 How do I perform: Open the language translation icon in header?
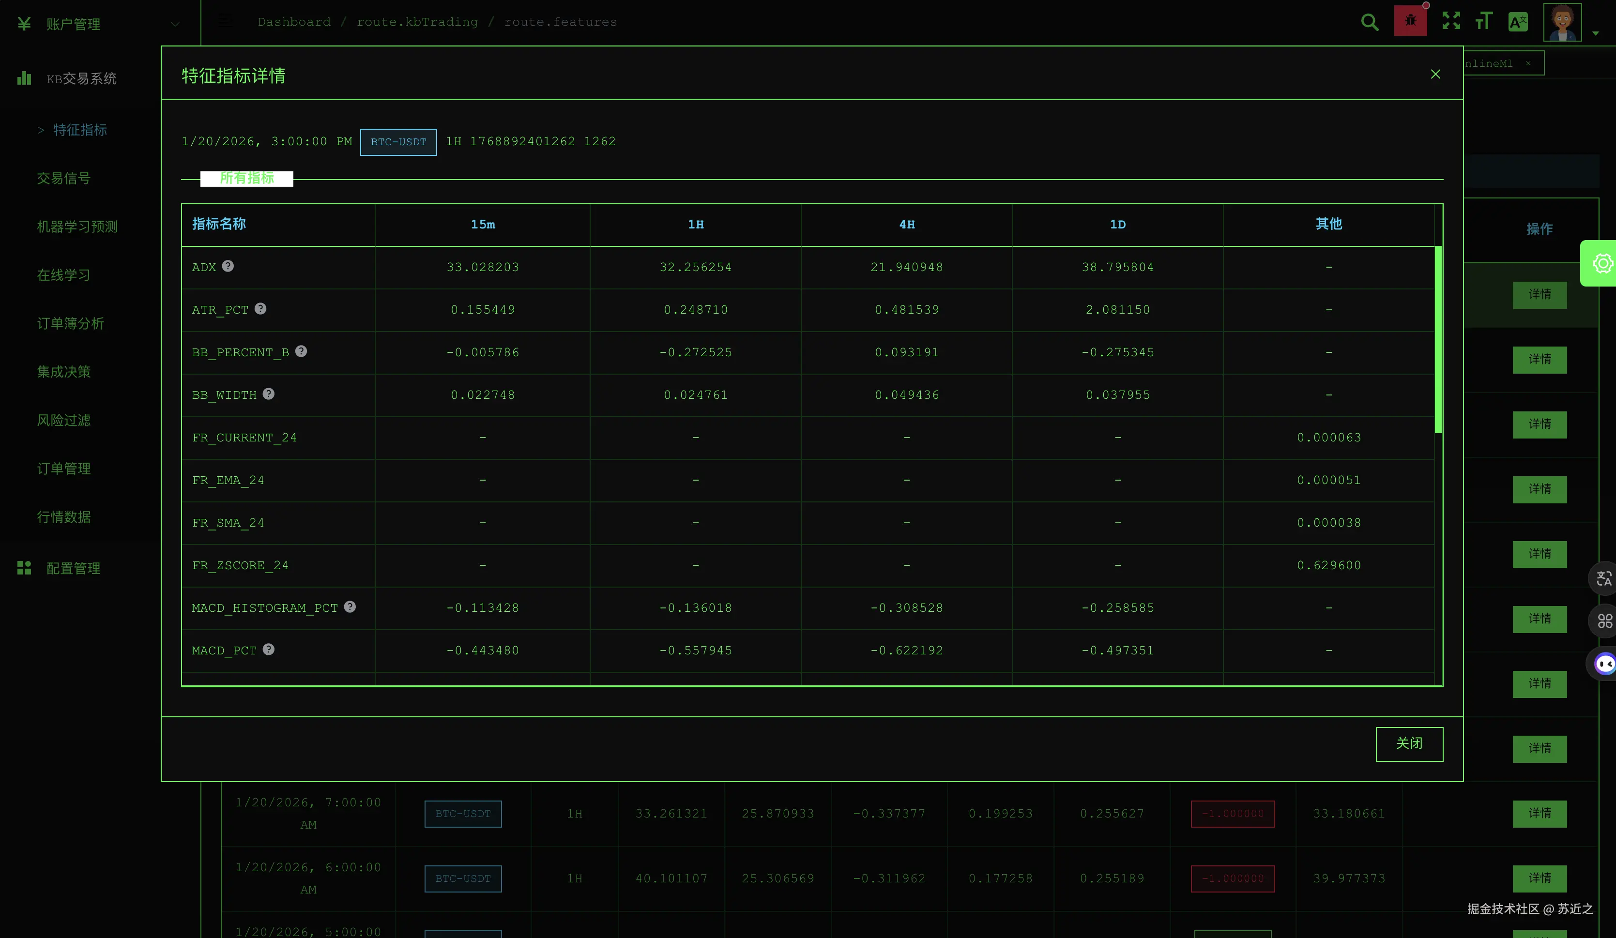point(1518,22)
